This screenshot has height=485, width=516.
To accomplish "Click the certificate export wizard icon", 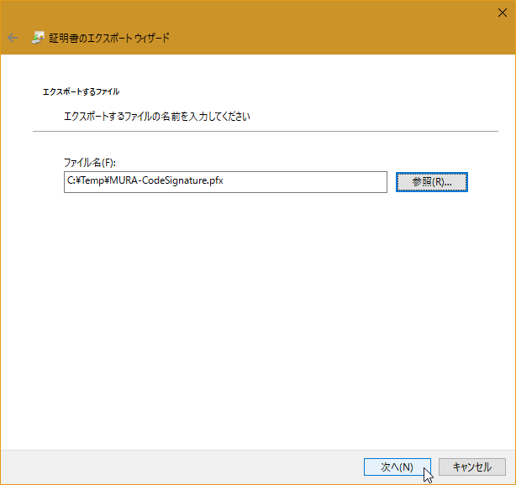I will tap(38, 38).
